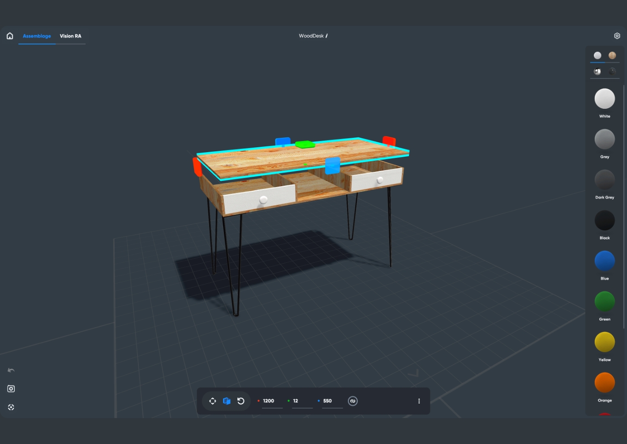The height and width of the screenshot is (444, 627).
Task: Select the wood material category
Action: click(612, 55)
